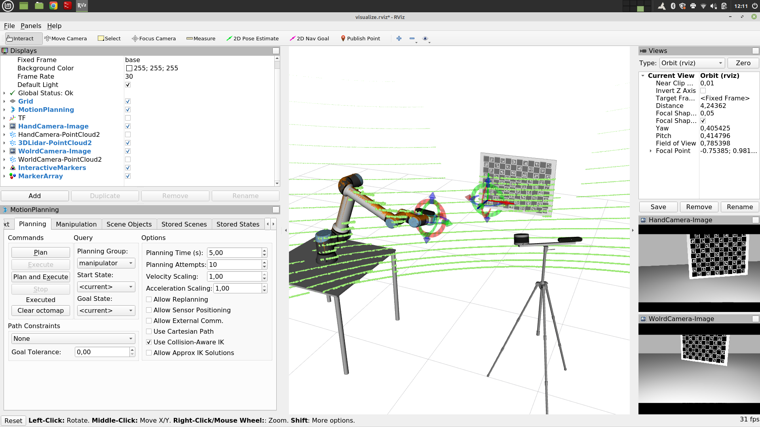Open the Planning Group manipulator dropdown
760x427 pixels.
(x=106, y=263)
